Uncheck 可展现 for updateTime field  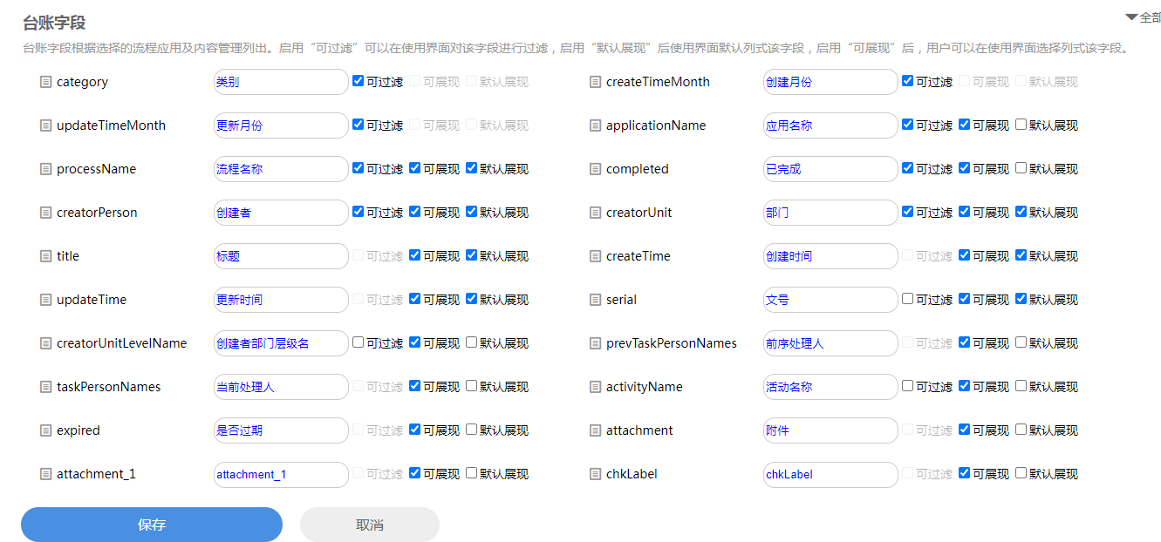click(415, 299)
